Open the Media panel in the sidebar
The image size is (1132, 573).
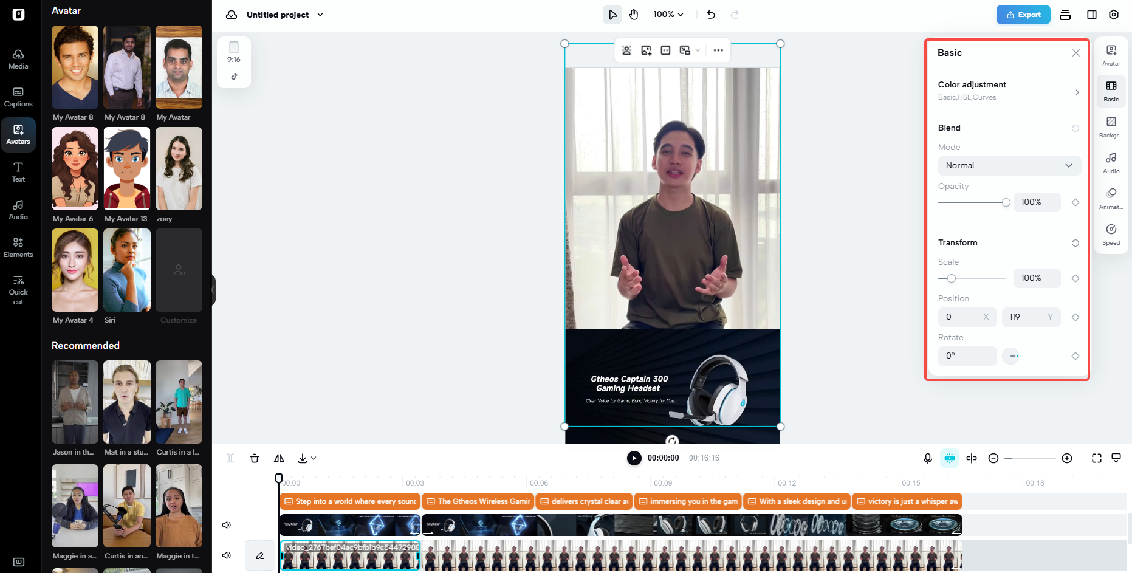click(x=18, y=59)
